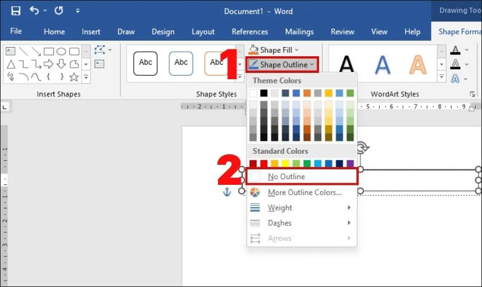Select the Arc shape
This screenshot has width=482, height=287.
point(24,76)
